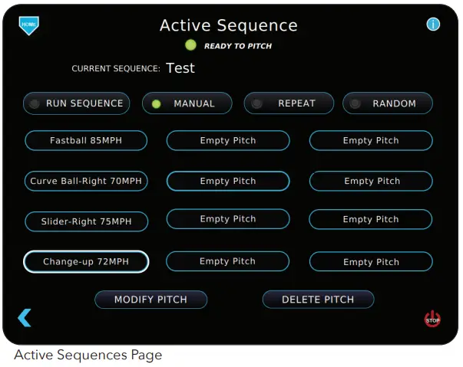Choose the Curve Ball-Right 70MPH pitch
463x367 pixels.
coord(86,182)
